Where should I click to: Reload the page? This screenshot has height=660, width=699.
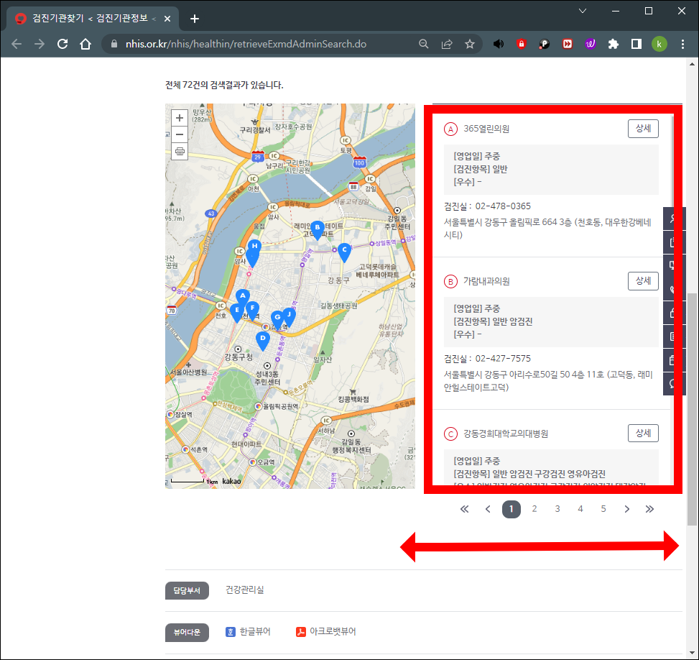(x=63, y=44)
